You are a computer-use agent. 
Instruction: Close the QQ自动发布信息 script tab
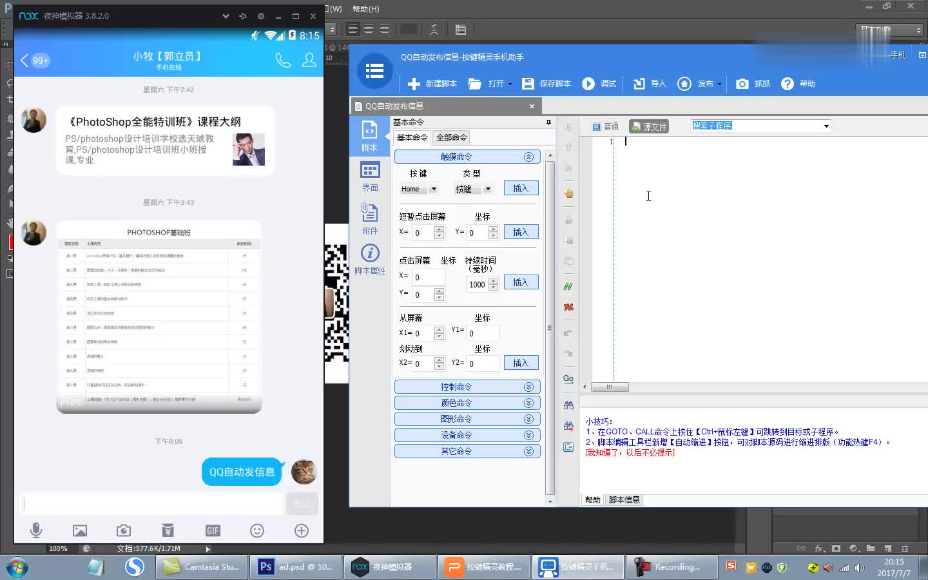[x=532, y=106]
